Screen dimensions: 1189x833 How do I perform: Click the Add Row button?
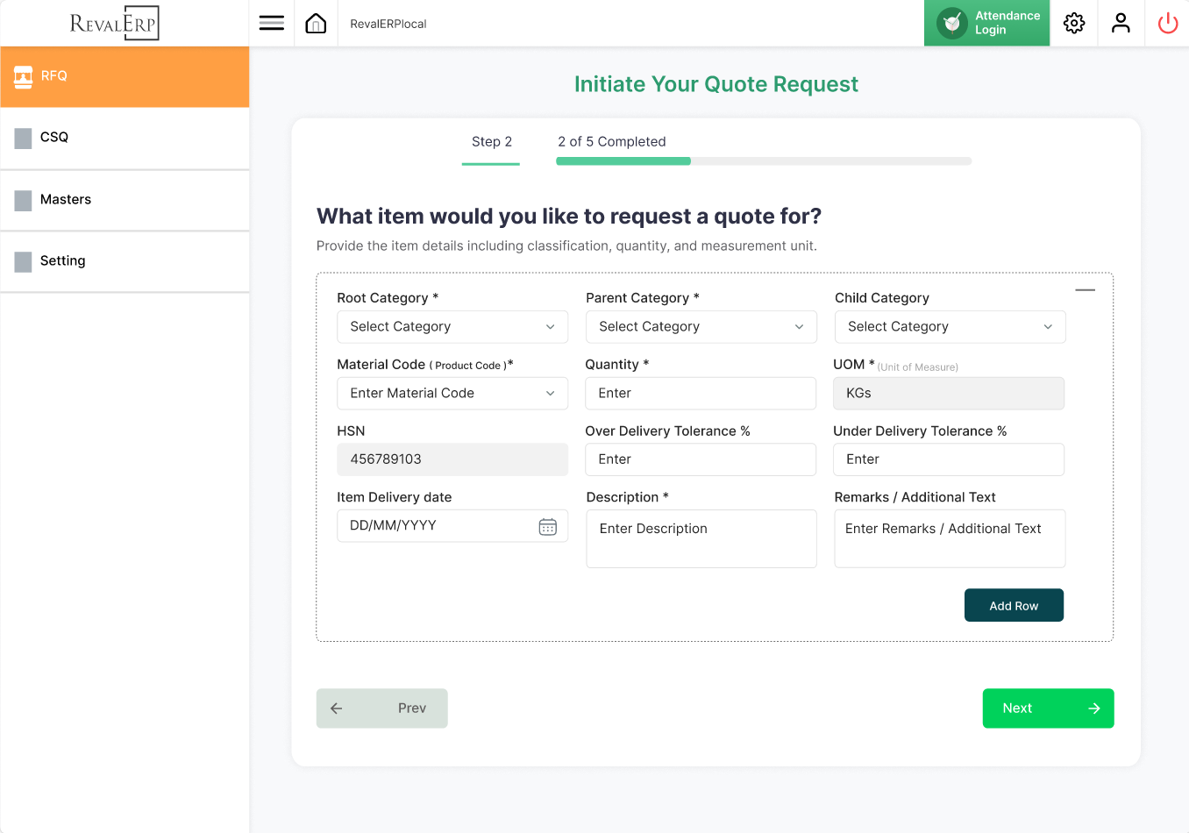coord(1014,606)
